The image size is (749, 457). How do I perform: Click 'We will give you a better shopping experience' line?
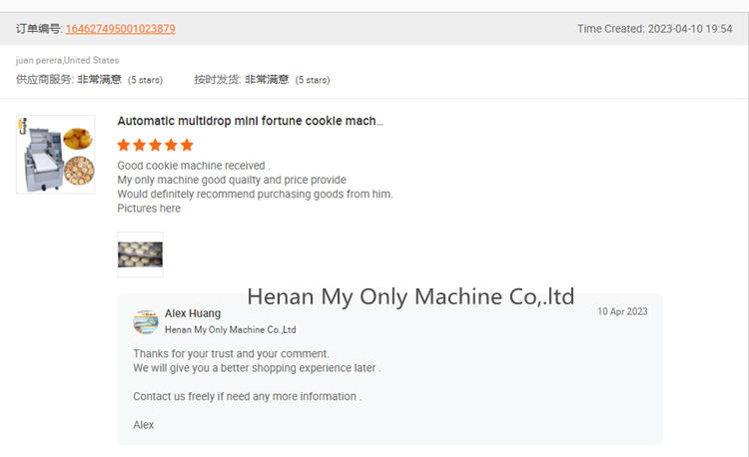click(257, 368)
